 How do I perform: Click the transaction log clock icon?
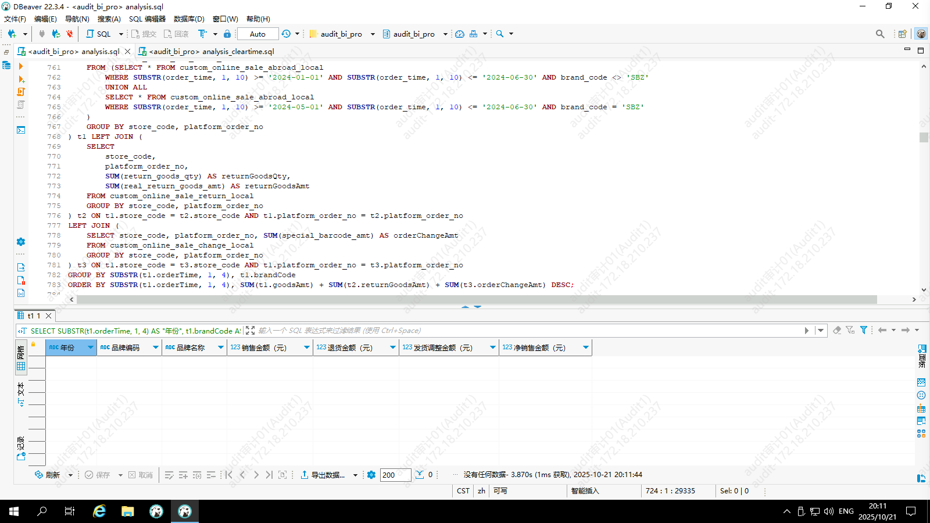pos(286,34)
